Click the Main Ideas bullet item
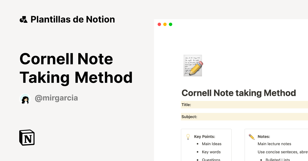 point(211,144)
